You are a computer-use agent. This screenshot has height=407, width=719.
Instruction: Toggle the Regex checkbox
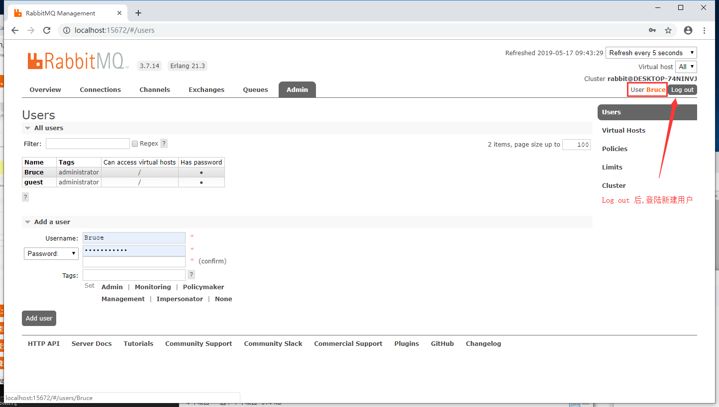coord(135,144)
